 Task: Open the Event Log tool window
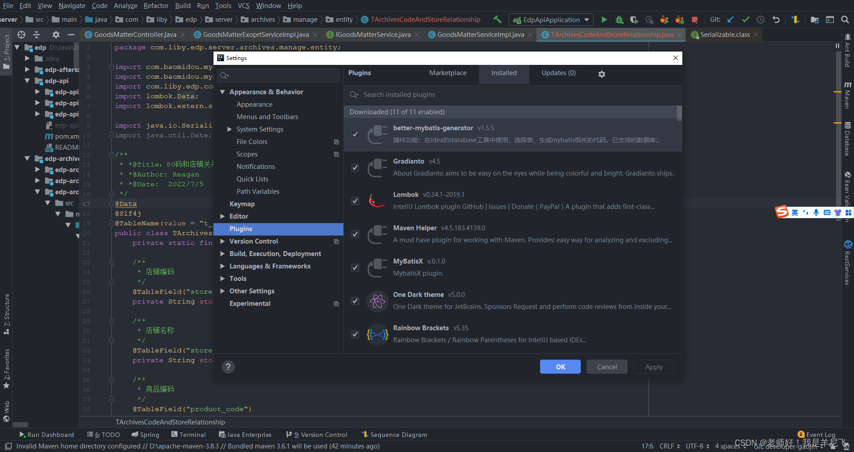click(x=817, y=435)
